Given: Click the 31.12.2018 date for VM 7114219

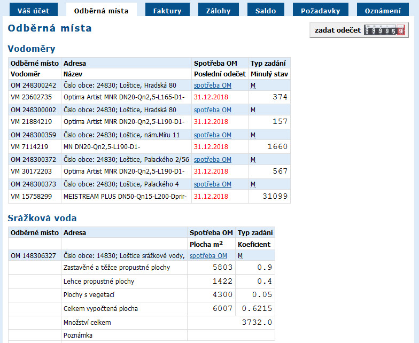Looking at the screenshot, I should [211, 147].
